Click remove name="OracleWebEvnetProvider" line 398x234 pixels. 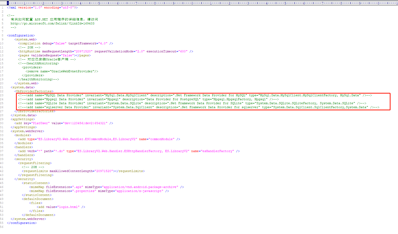(x=62, y=71)
